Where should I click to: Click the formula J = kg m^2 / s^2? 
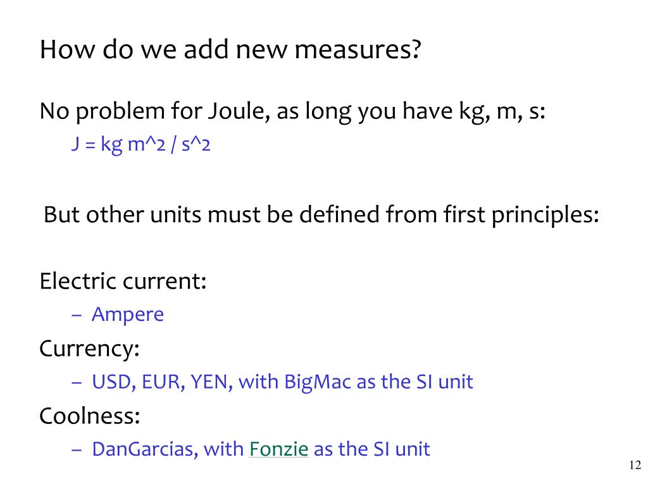141,145
